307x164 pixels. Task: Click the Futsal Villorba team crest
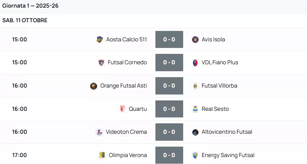195,86
